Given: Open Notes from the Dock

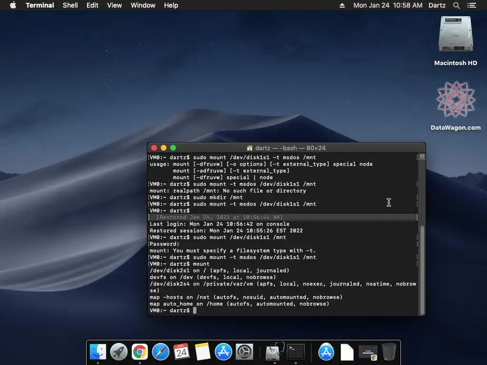Looking at the screenshot, I should coord(203,352).
